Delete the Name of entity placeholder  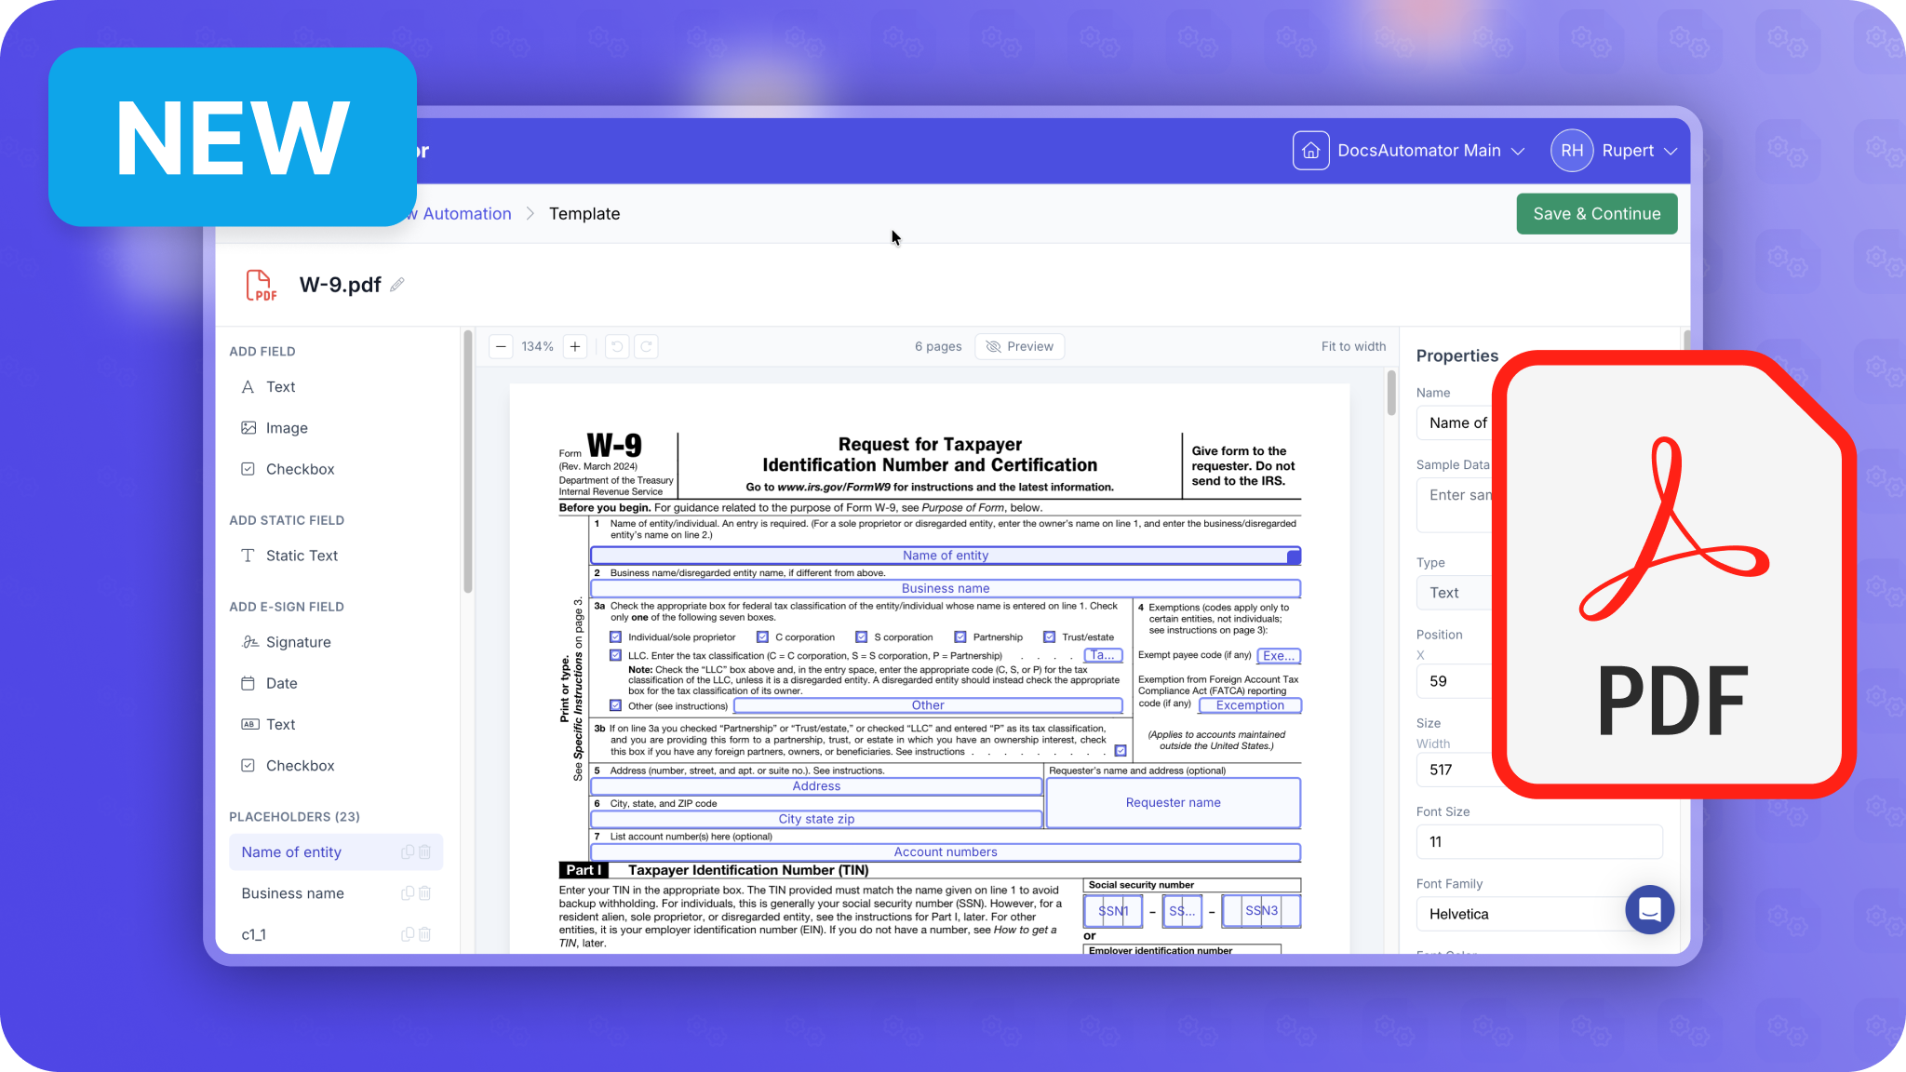(x=425, y=852)
